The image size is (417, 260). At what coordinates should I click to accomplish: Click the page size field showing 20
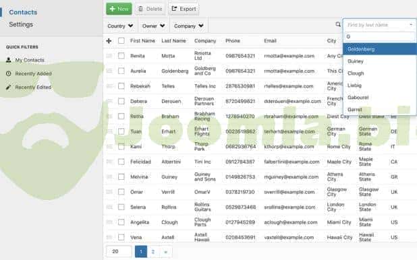point(119,251)
